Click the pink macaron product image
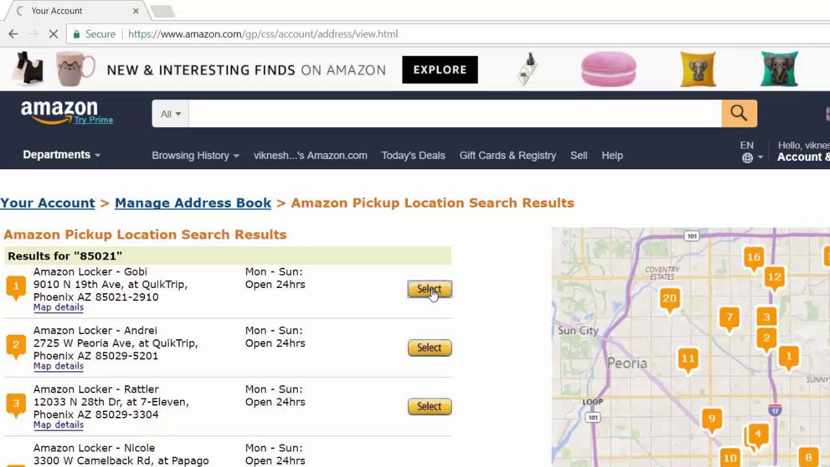830x467 pixels. (x=608, y=69)
